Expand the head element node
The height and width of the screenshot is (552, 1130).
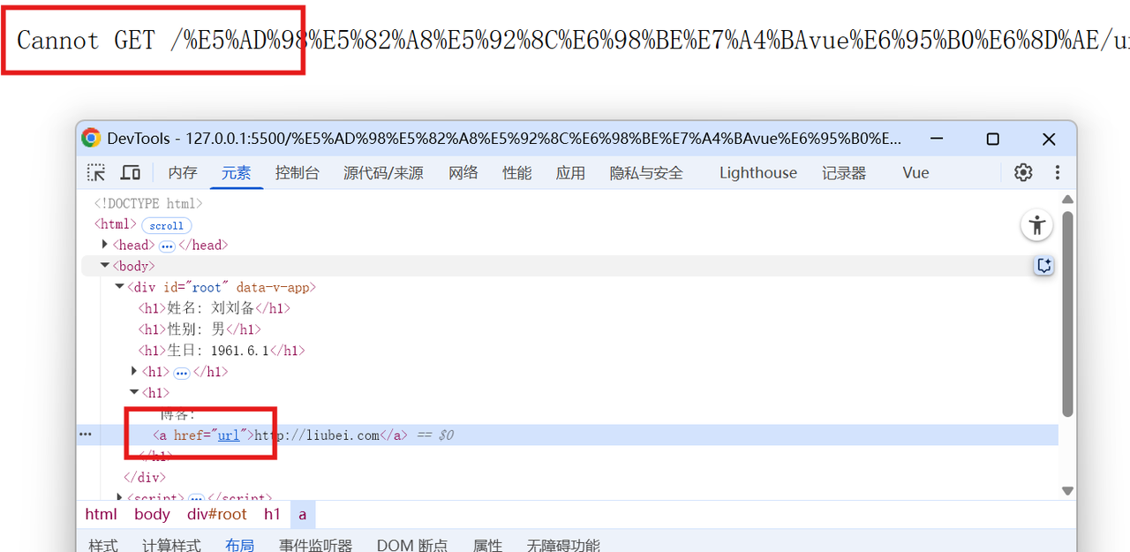105,245
